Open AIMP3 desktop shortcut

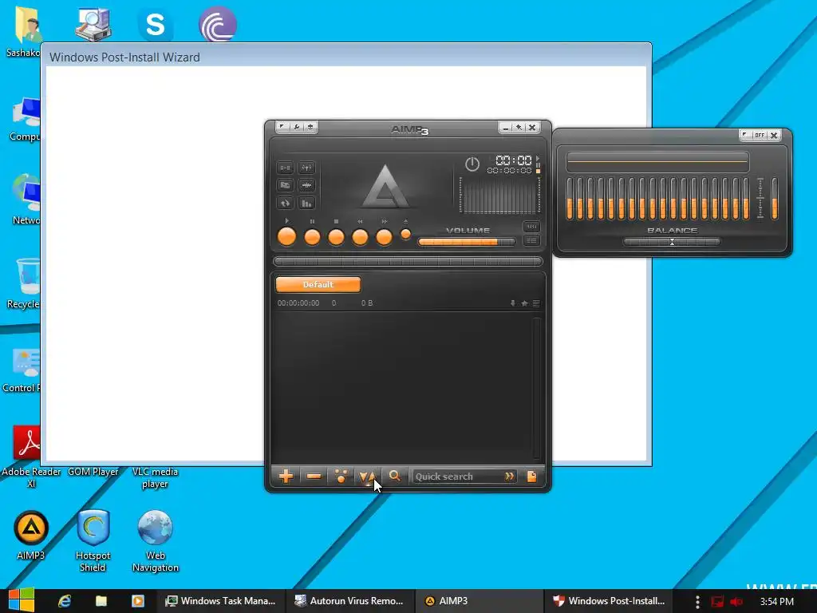(31, 535)
